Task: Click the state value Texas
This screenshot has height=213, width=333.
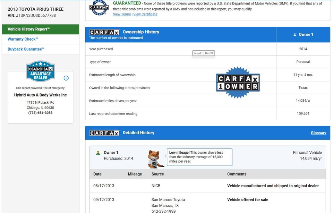Action: coord(303,88)
